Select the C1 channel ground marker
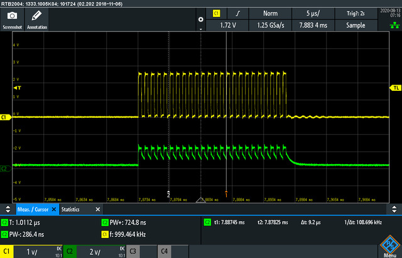The image size is (402, 258). pyautogui.click(x=5, y=117)
